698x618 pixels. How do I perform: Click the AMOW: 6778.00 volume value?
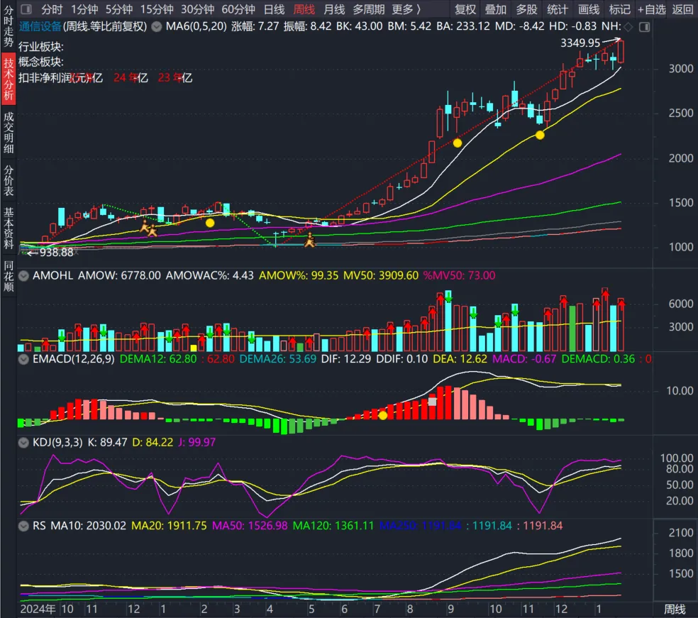point(119,275)
